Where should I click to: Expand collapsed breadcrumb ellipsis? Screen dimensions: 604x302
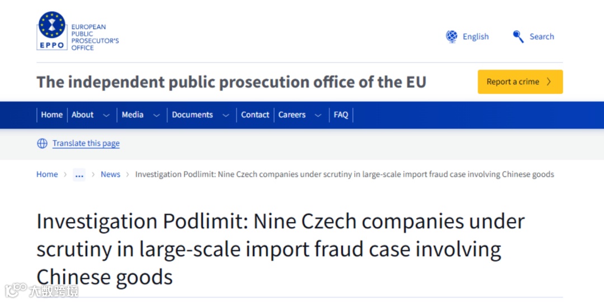point(79,175)
